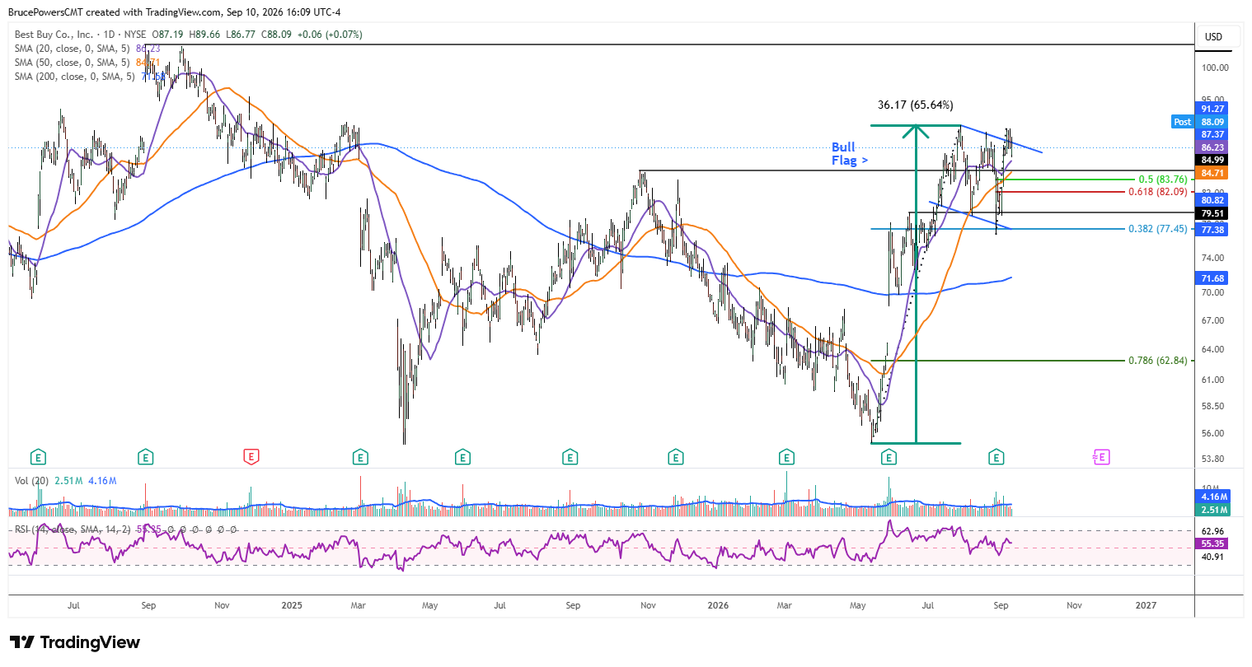Click the 77.38 blue price label
The image size is (1252, 667).
[x=1212, y=230]
